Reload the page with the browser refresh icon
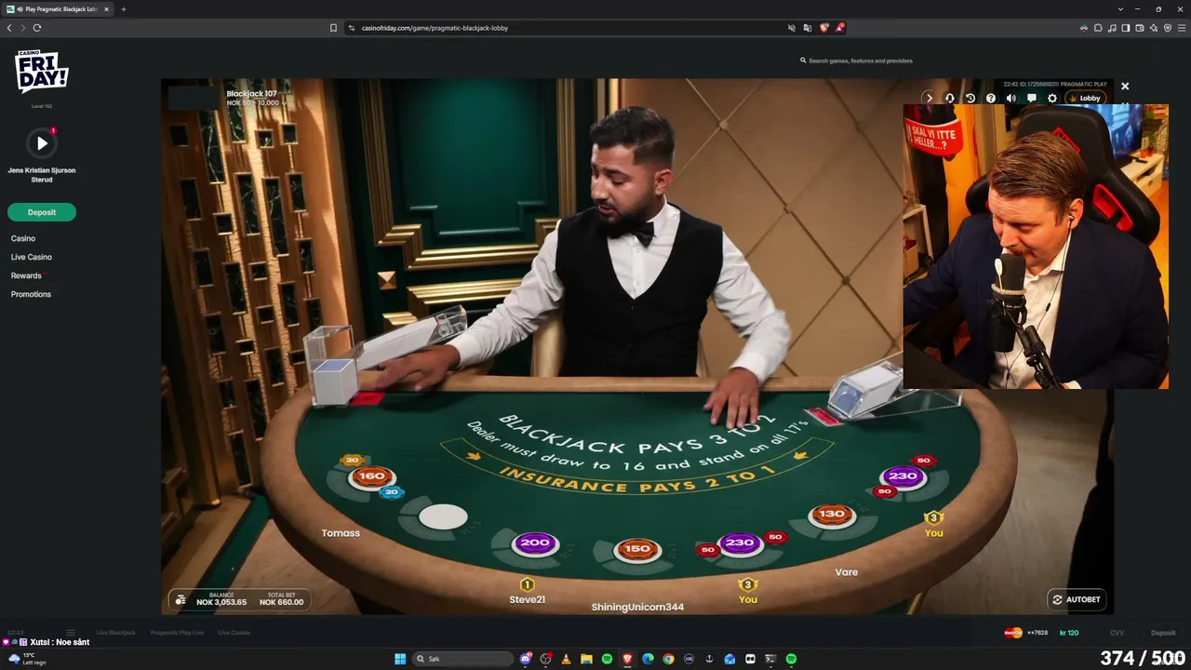Image resolution: width=1191 pixels, height=670 pixels. [x=37, y=28]
